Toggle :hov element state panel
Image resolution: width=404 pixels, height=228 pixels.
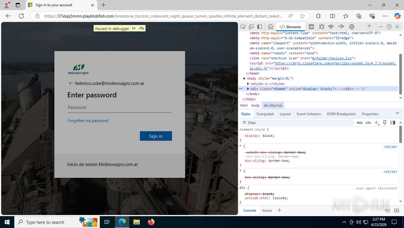(359, 123)
